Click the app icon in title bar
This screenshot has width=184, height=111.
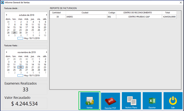pos(2,2)
